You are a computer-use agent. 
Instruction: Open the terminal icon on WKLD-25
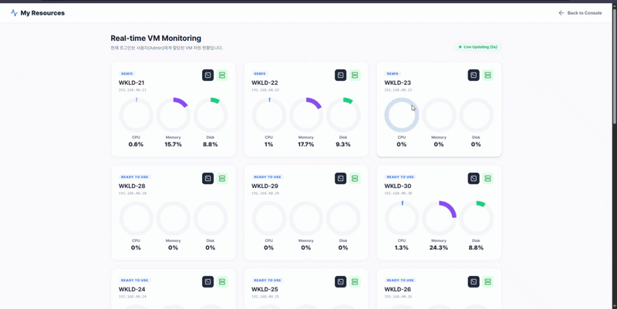341,282
